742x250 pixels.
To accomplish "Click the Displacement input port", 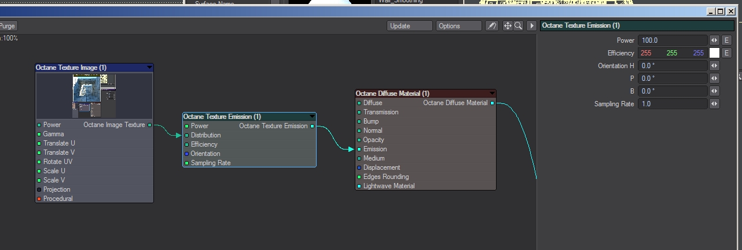I will [x=359, y=167].
